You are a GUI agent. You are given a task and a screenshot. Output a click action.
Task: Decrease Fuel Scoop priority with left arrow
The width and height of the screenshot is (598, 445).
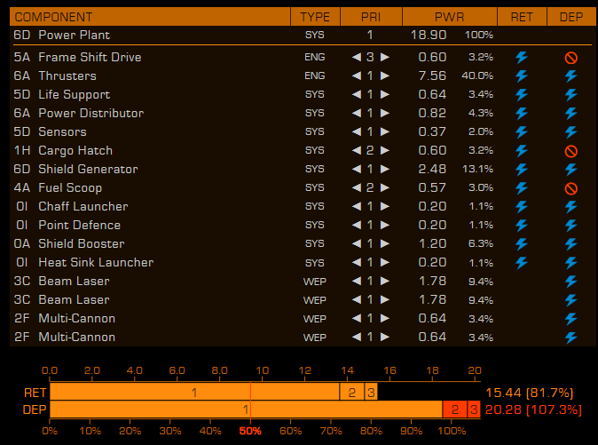[356, 187]
